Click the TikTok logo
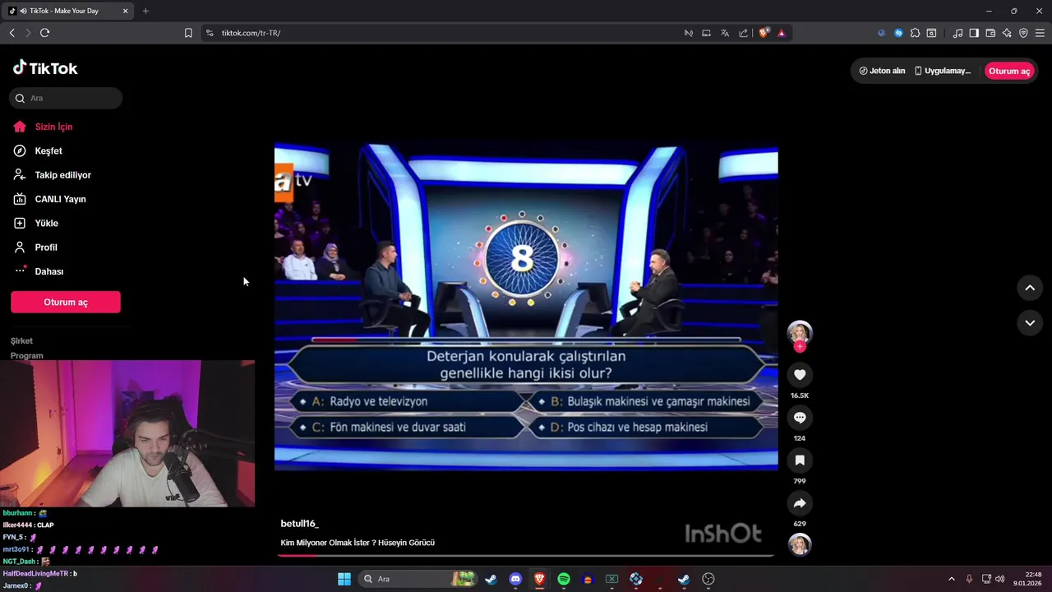This screenshot has width=1052, height=592. point(45,68)
